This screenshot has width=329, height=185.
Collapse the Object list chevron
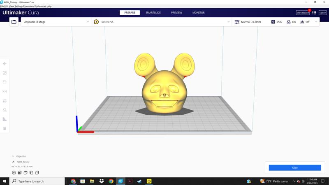13,156
